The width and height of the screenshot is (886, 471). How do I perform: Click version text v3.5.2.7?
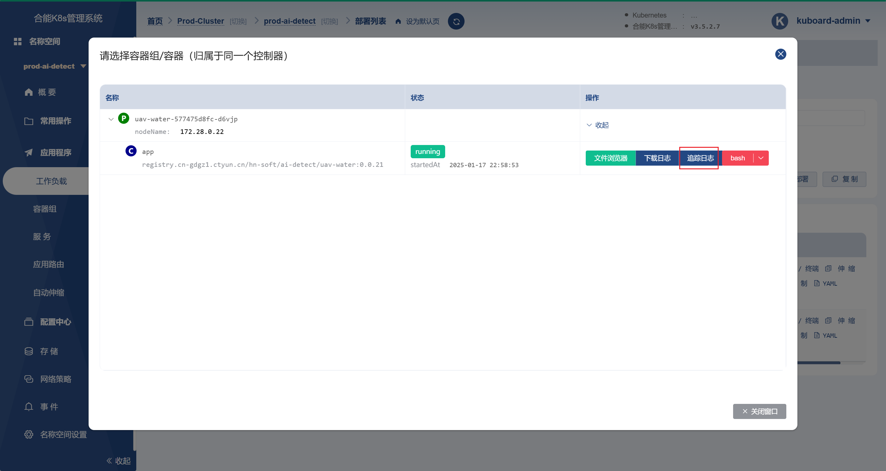click(705, 26)
